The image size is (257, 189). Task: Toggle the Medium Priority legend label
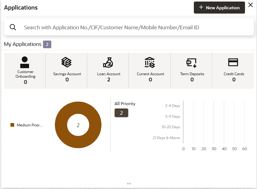tap(30, 125)
